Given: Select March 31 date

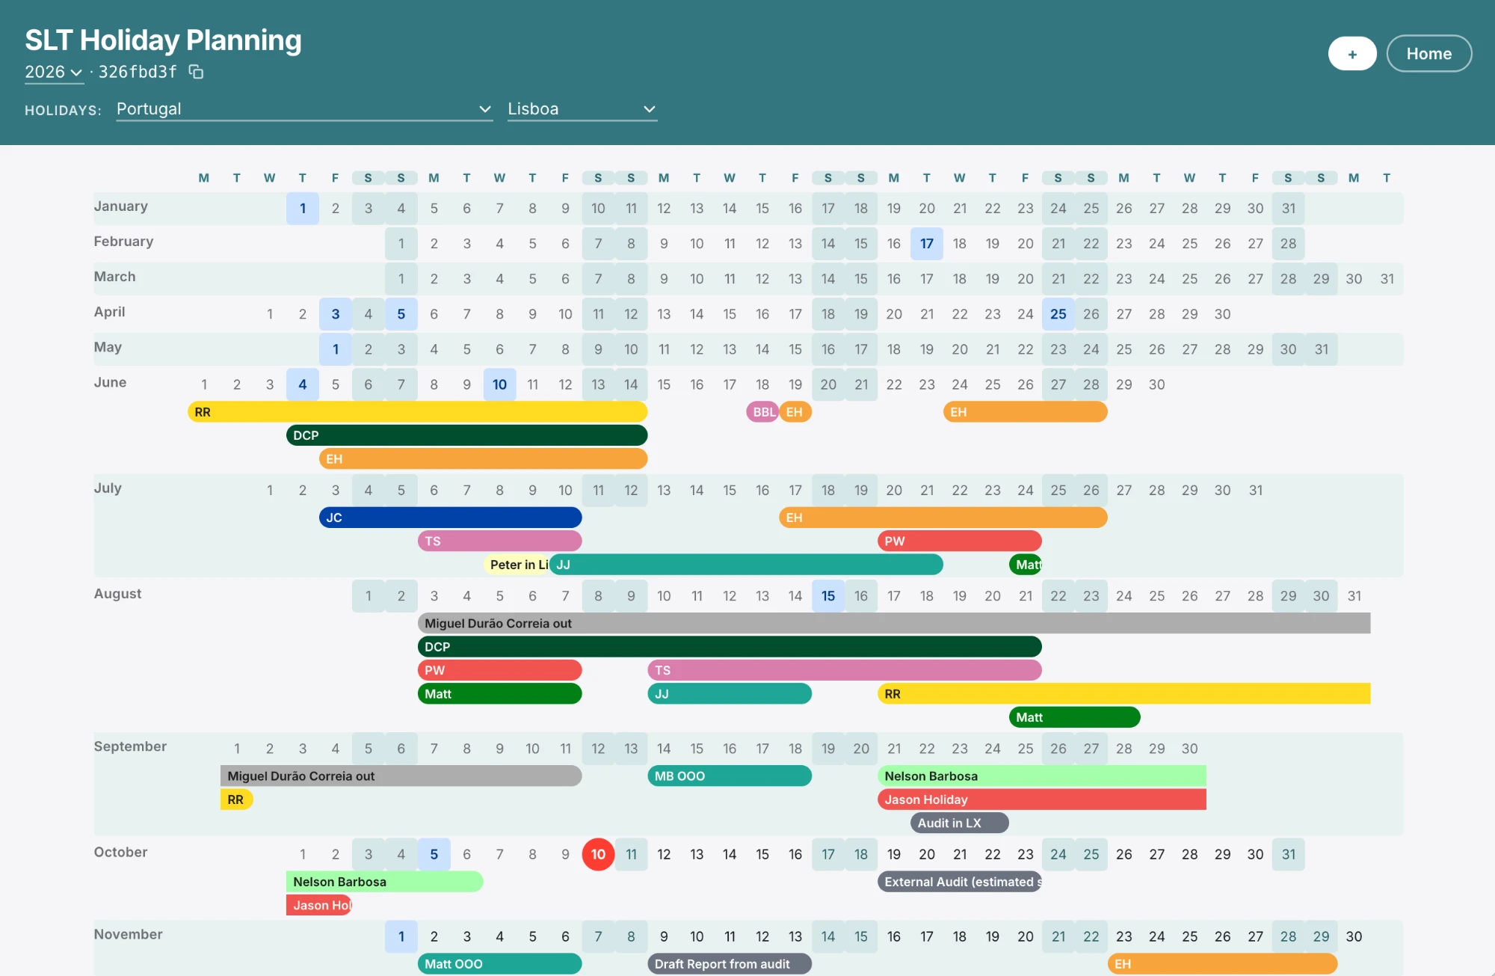Looking at the screenshot, I should click(1387, 278).
